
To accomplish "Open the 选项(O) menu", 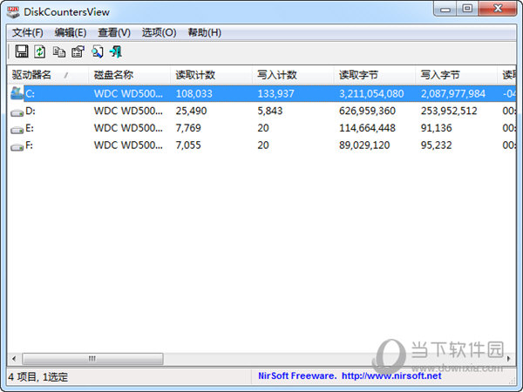I will [160, 33].
